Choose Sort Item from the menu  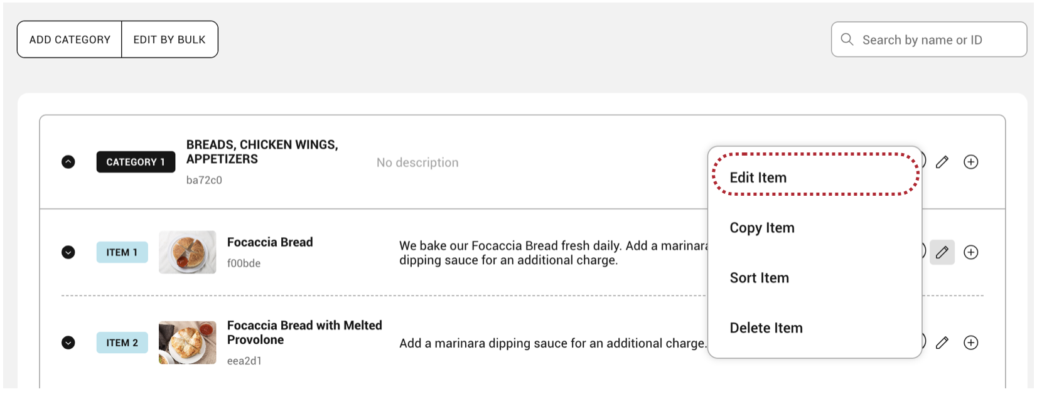[759, 279]
